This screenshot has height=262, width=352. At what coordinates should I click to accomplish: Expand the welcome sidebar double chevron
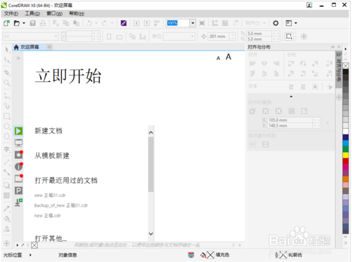(18, 58)
